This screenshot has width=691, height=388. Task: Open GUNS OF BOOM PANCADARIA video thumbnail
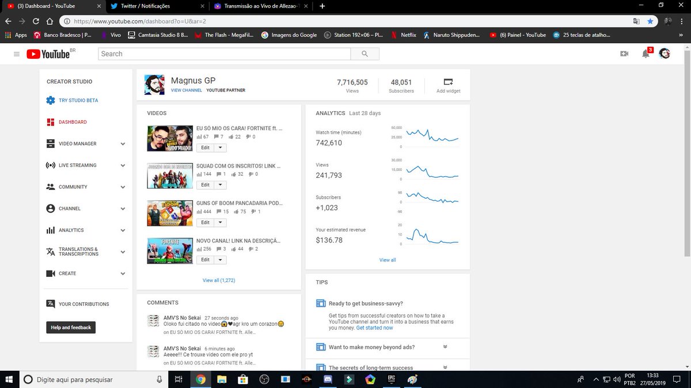(x=170, y=213)
